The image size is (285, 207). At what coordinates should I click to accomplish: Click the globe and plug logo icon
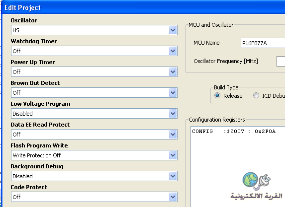(257, 181)
